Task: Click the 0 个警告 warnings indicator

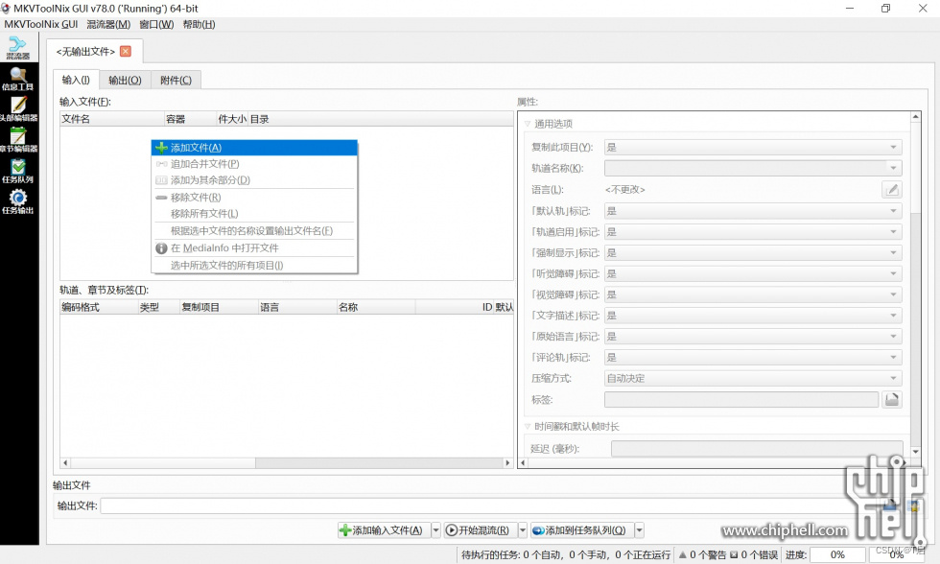Action: (701, 555)
